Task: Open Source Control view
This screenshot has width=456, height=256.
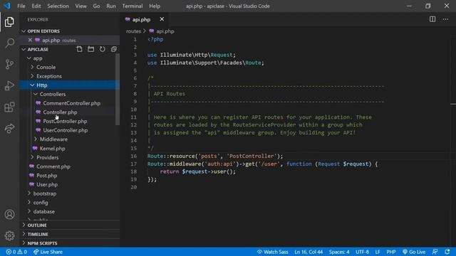Action: pos(9,64)
